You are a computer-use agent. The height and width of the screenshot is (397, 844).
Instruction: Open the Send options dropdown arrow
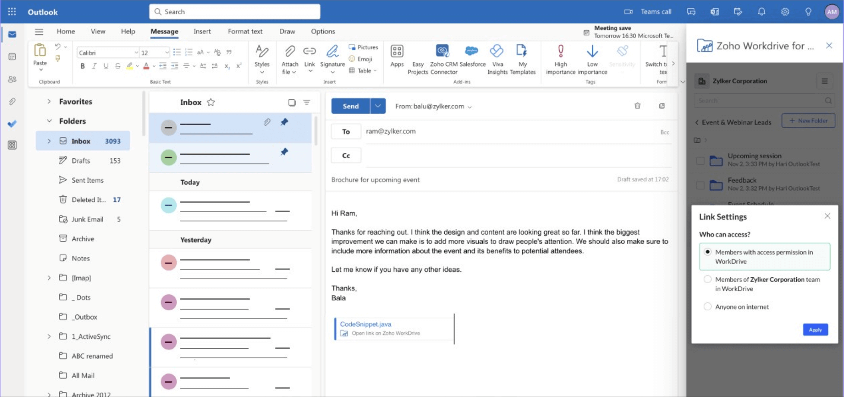click(378, 106)
